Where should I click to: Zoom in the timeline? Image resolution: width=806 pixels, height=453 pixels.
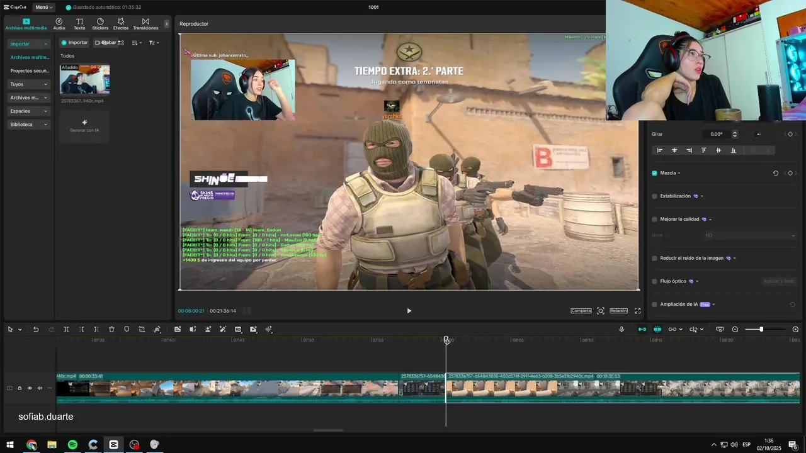click(x=795, y=329)
